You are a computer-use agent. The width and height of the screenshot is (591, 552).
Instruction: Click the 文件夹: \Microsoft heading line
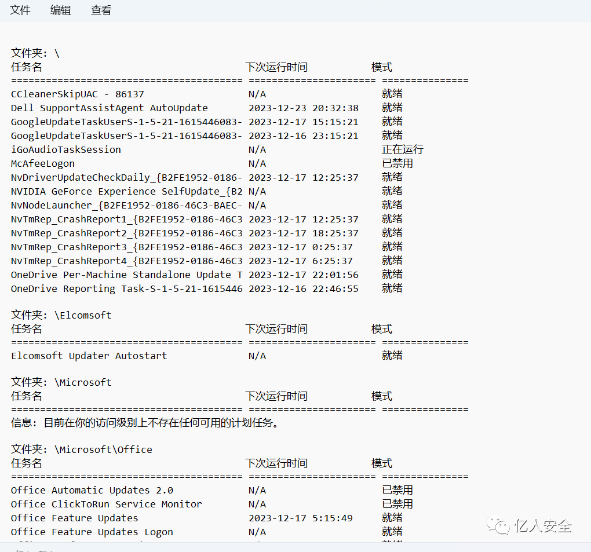61,382
